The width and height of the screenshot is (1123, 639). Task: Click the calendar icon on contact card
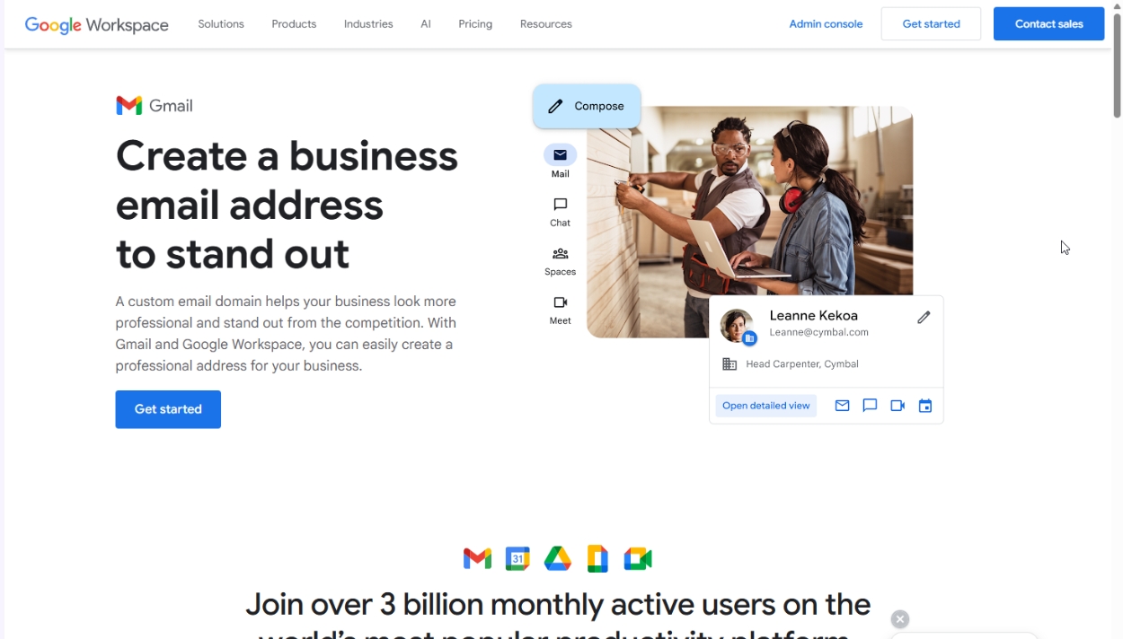[x=925, y=406]
